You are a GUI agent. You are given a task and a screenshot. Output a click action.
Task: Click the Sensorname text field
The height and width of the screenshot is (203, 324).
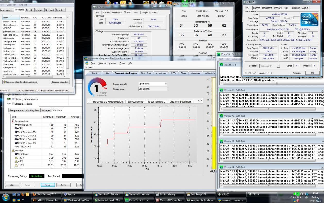pyautogui.click(x=153, y=89)
